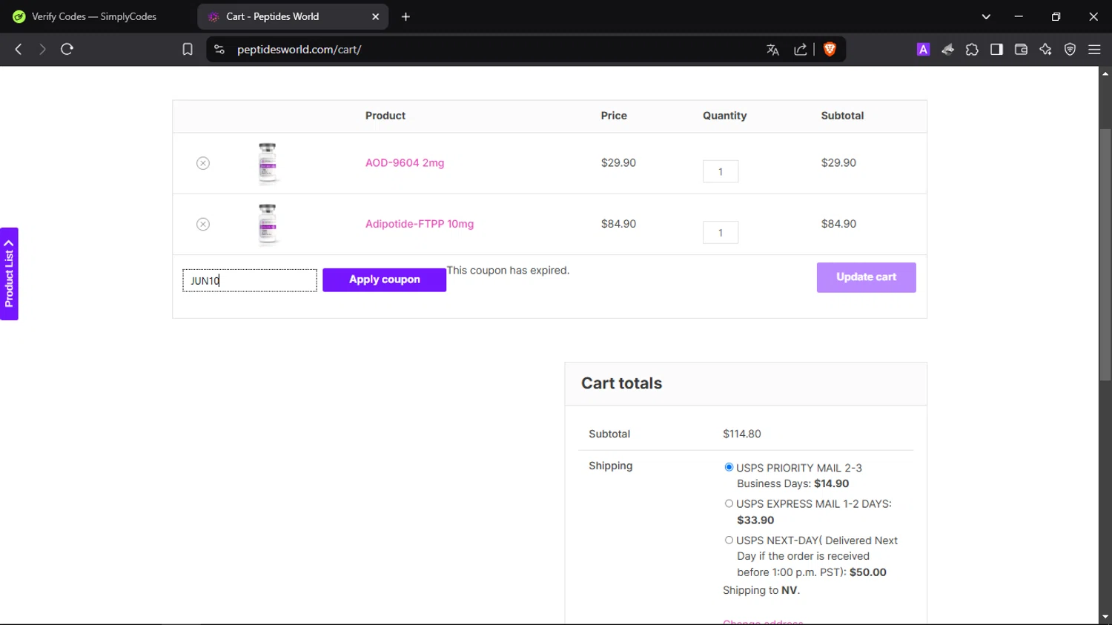Open the AOD-9604 2mg product link
Viewport: 1112px width, 625px height.
click(405, 163)
